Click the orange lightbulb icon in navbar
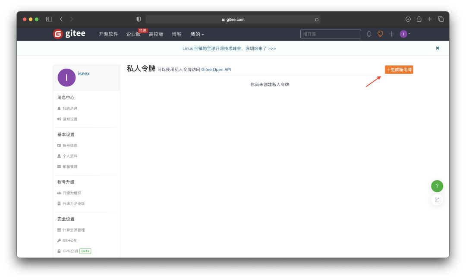 pos(380,34)
